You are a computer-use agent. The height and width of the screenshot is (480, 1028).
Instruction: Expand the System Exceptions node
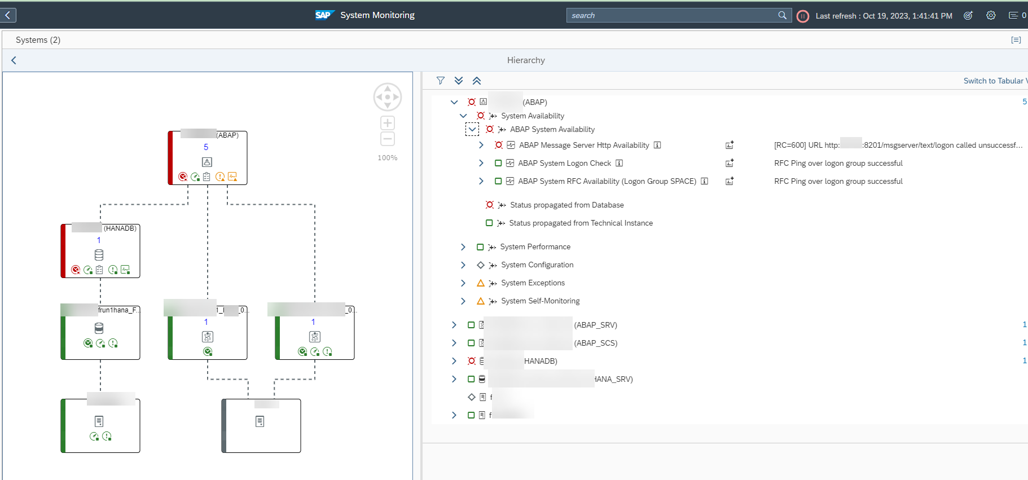coord(463,283)
